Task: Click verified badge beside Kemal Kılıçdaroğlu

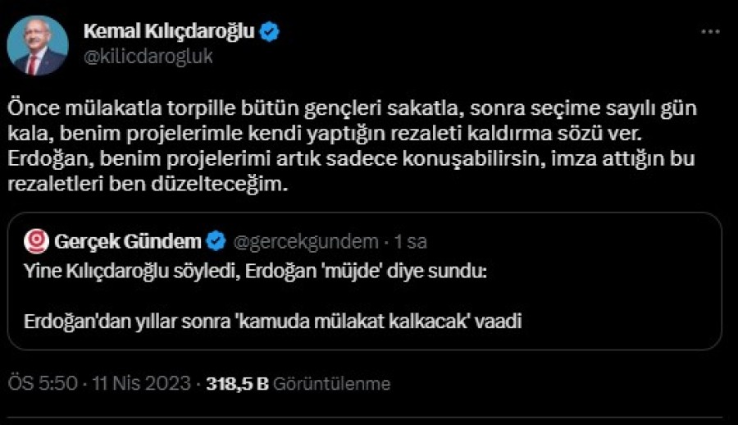Action: pos(270,33)
